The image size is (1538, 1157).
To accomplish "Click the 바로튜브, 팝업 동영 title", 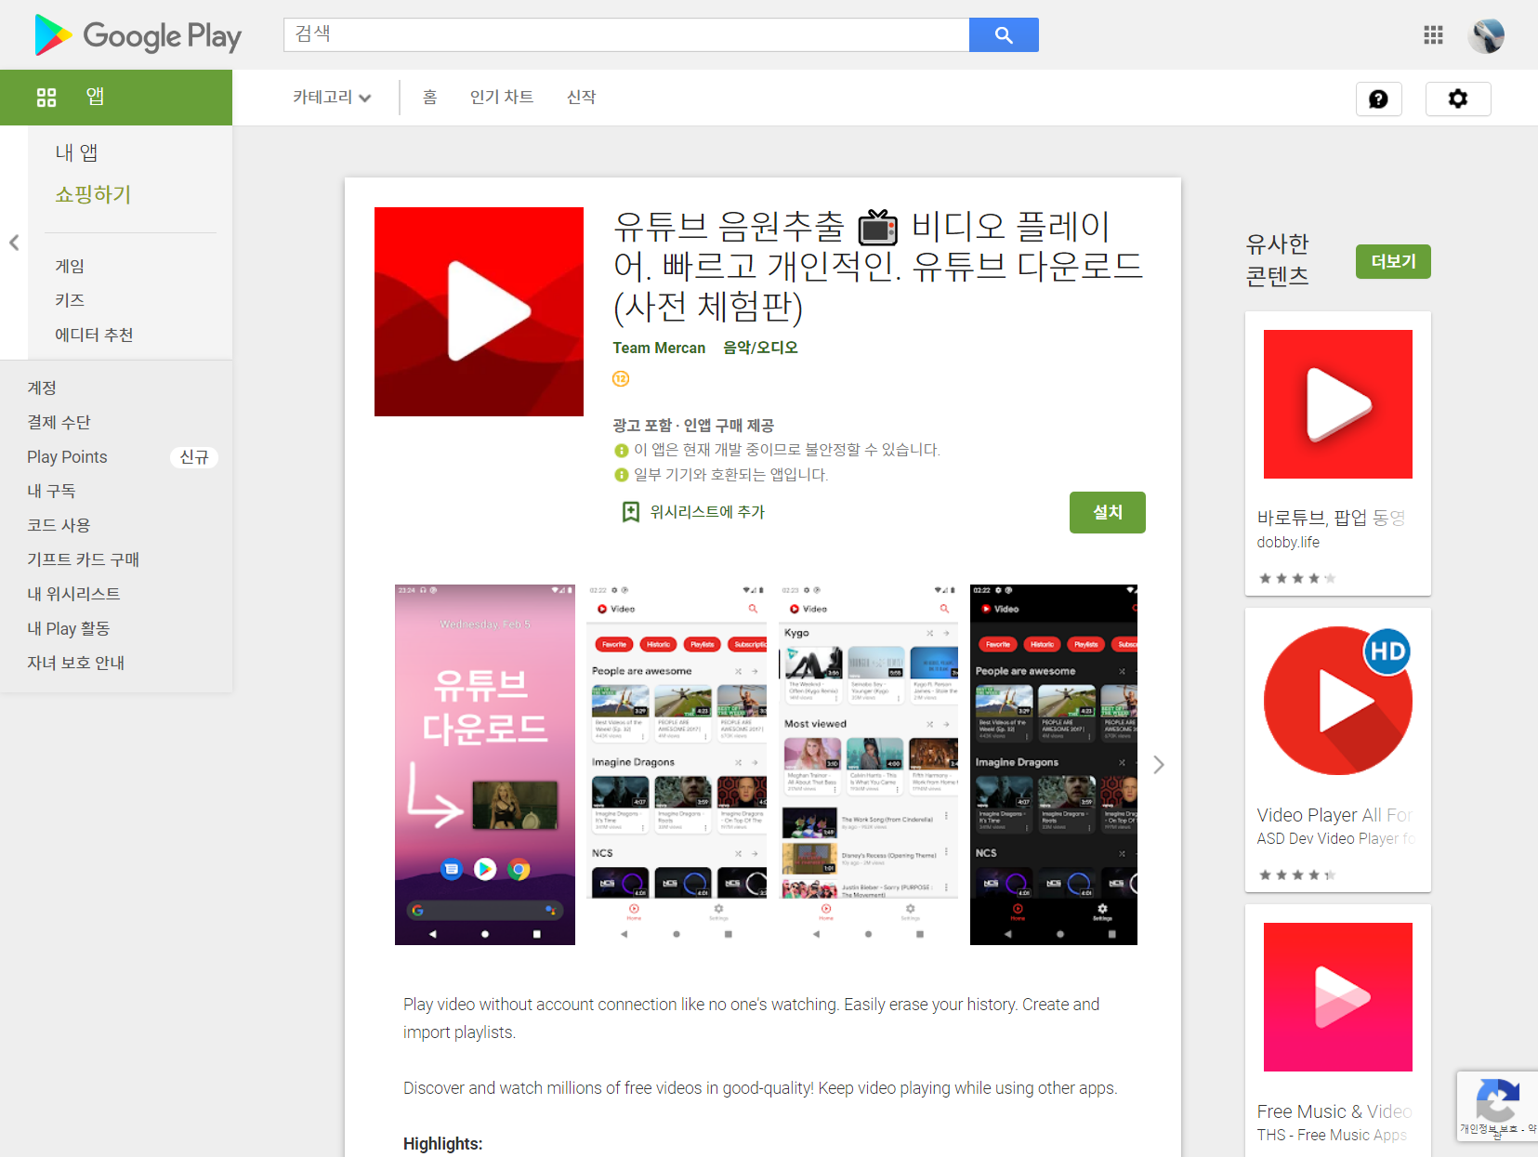I will pyautogui.click(x=1331, y=518).
